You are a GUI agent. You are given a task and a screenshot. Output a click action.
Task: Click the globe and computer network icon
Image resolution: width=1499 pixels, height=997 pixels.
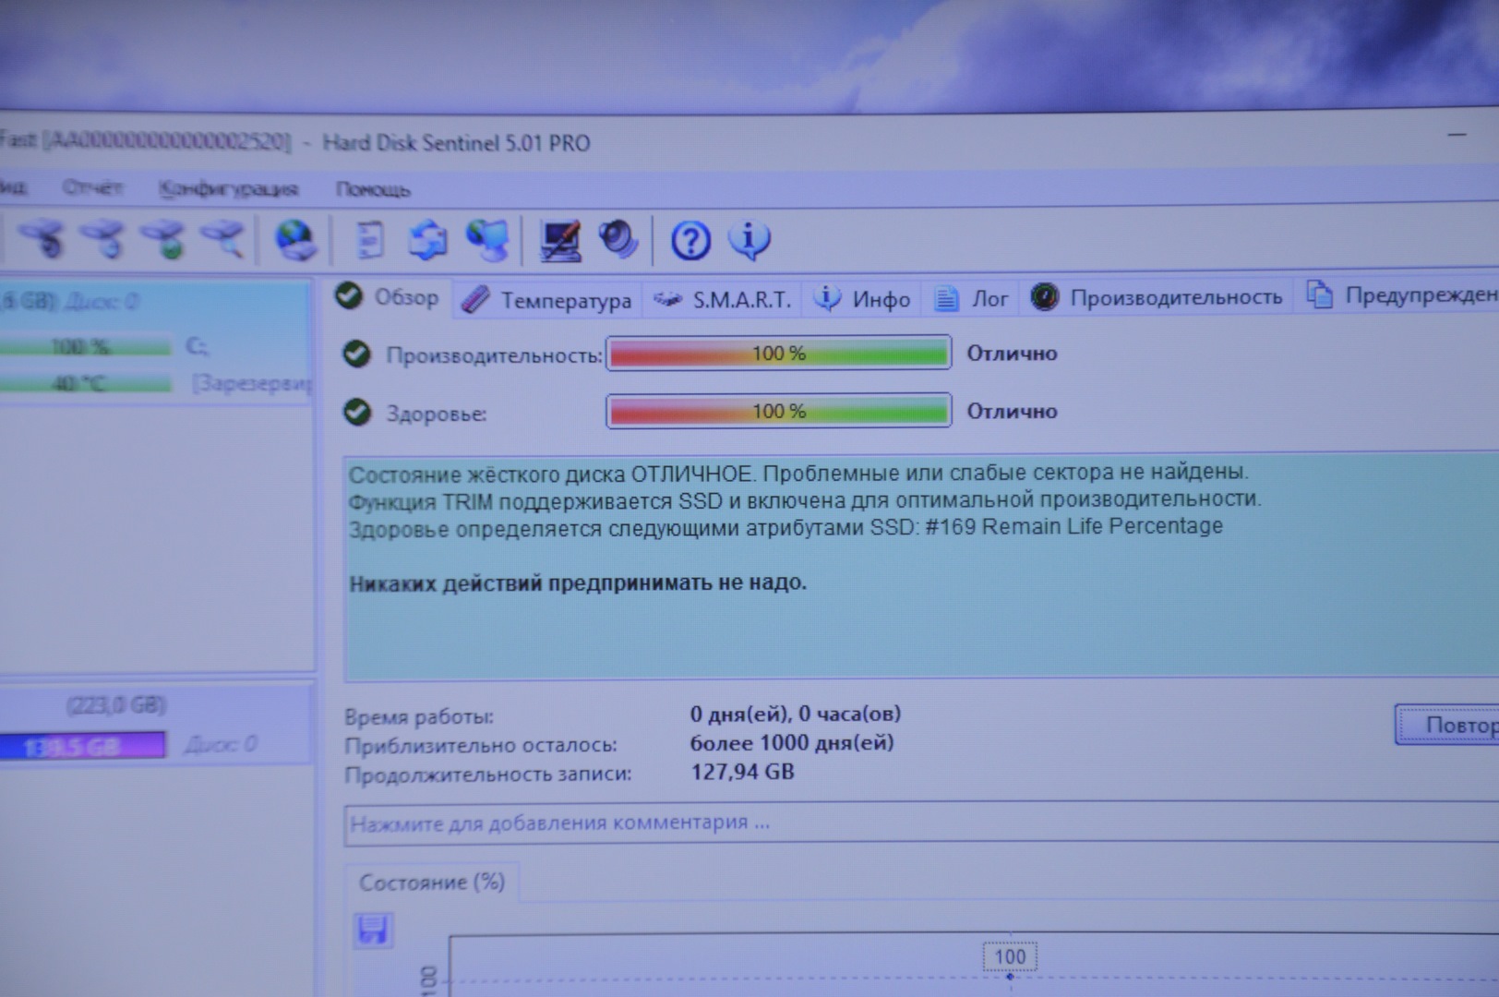[x=487, y=240]
